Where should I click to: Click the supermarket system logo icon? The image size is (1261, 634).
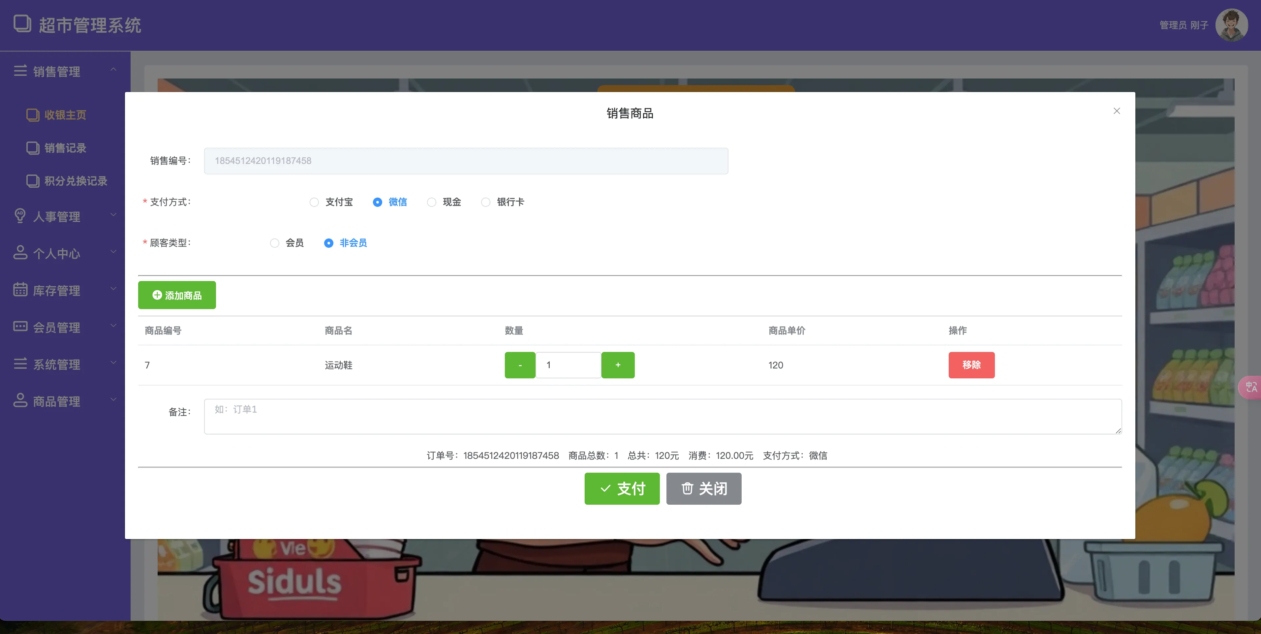click(22, 24)
